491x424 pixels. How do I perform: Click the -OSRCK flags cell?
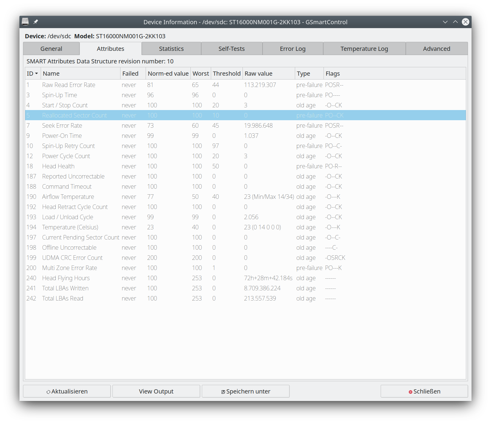click(x=335, y=258)
